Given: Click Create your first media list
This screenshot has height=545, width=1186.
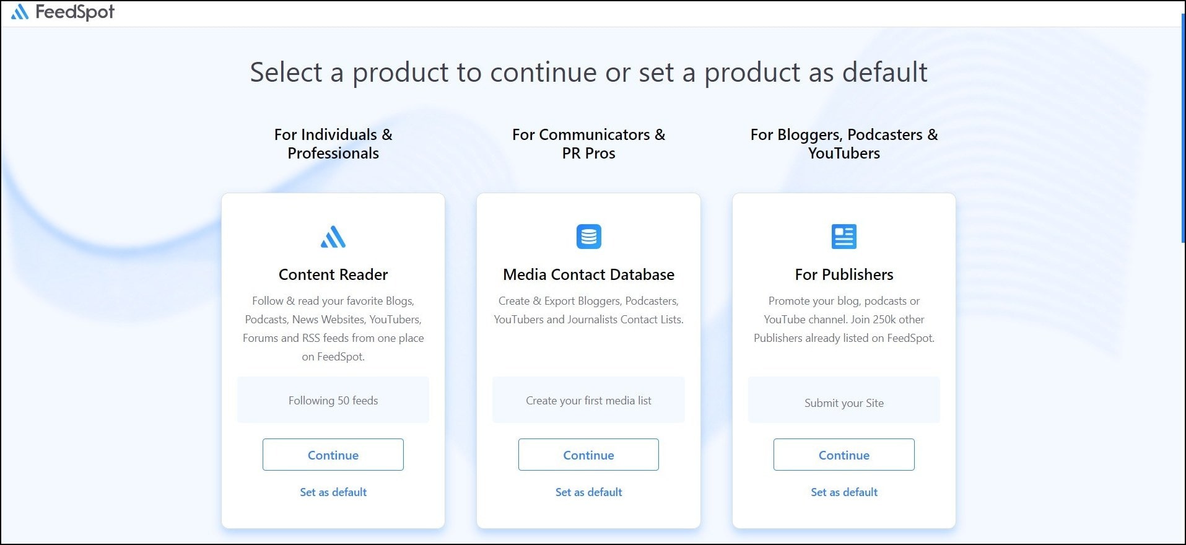Looking at the screenshot, I should point(588,400).
